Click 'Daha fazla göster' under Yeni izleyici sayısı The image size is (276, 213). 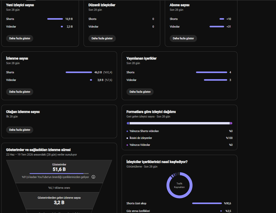[19, 38]
